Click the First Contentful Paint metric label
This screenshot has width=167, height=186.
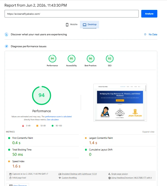[x=23, y=138]
